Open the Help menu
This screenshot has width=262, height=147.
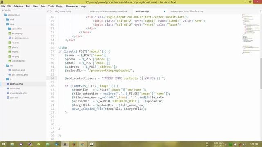(x=83, y=7)
